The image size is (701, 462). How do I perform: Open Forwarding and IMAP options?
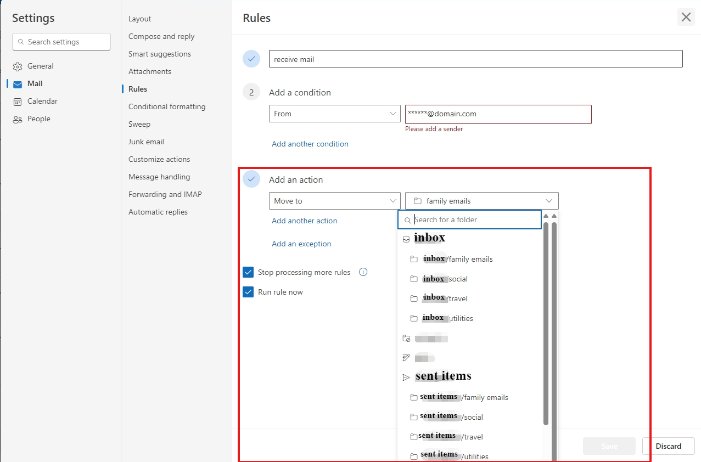pyautogui.click(x=165, y=194)
